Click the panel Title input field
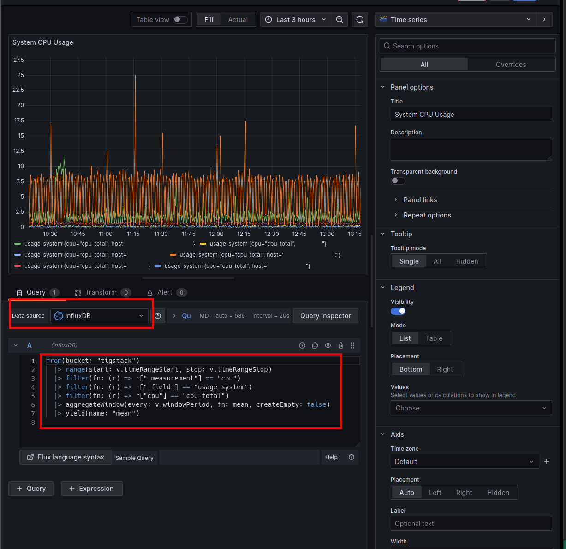 (471, 114)
